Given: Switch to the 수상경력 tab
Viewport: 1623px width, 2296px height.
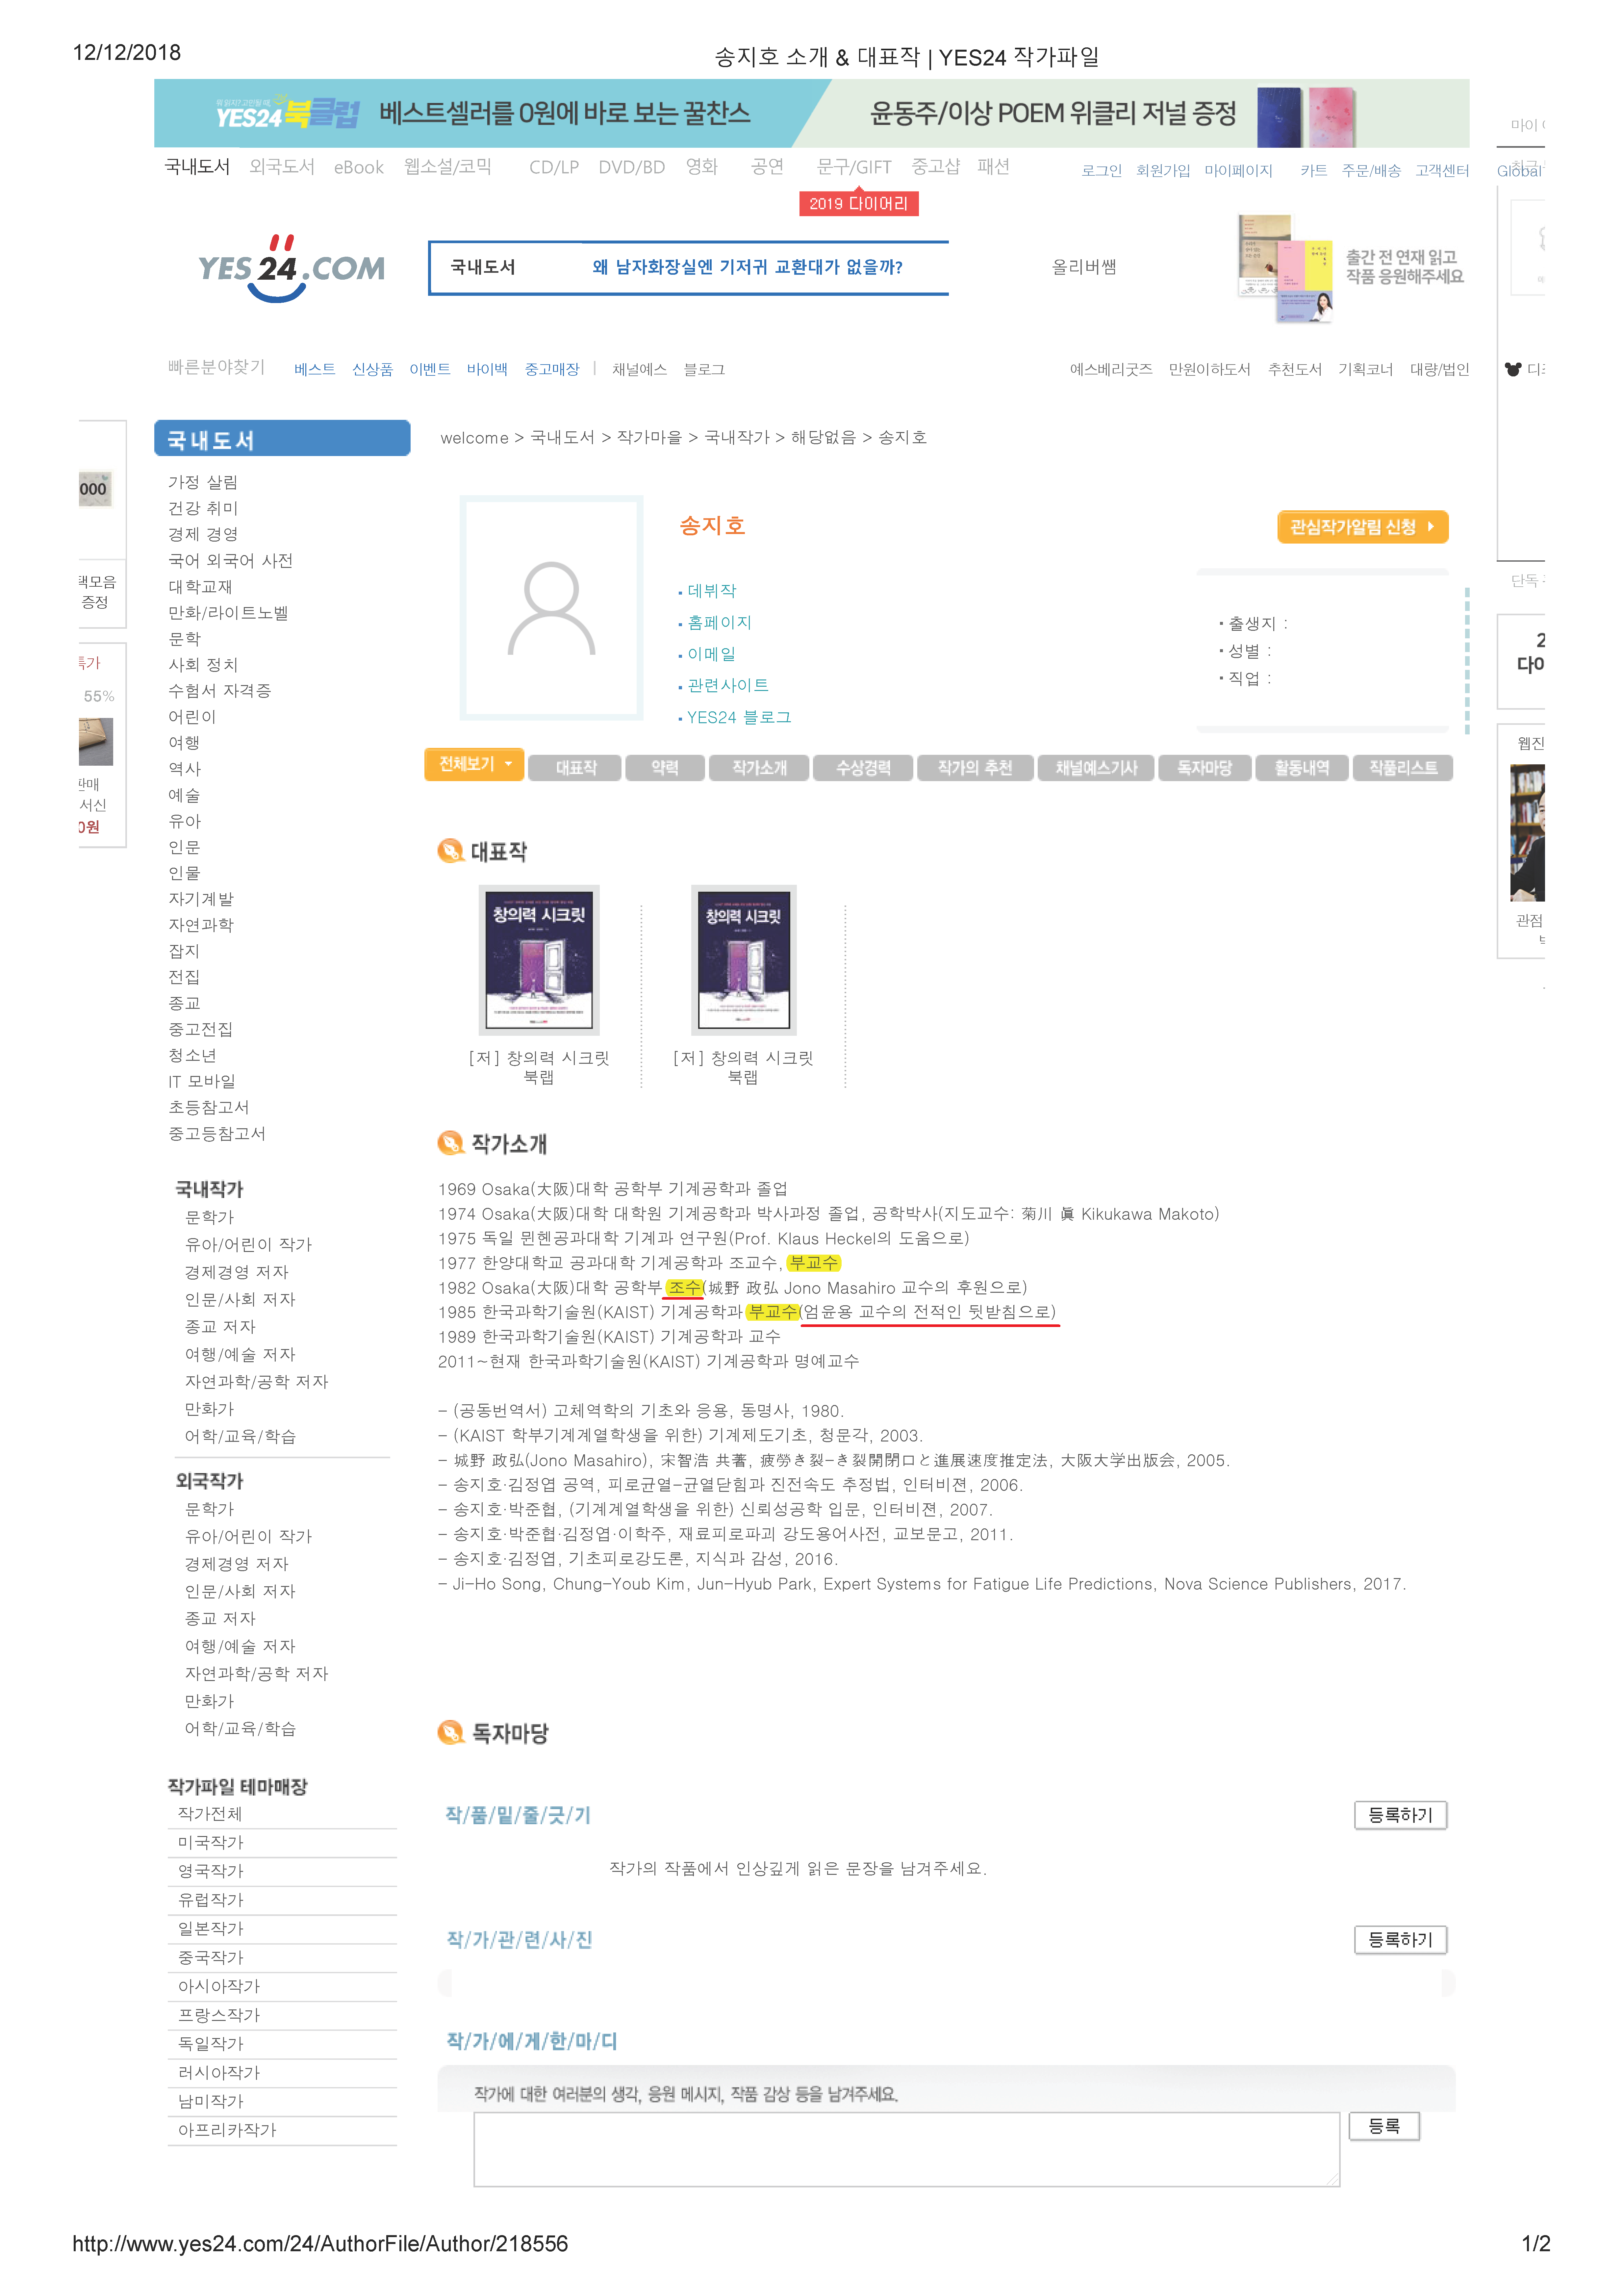Looking at the screenshot, I should tap(863, 768).
